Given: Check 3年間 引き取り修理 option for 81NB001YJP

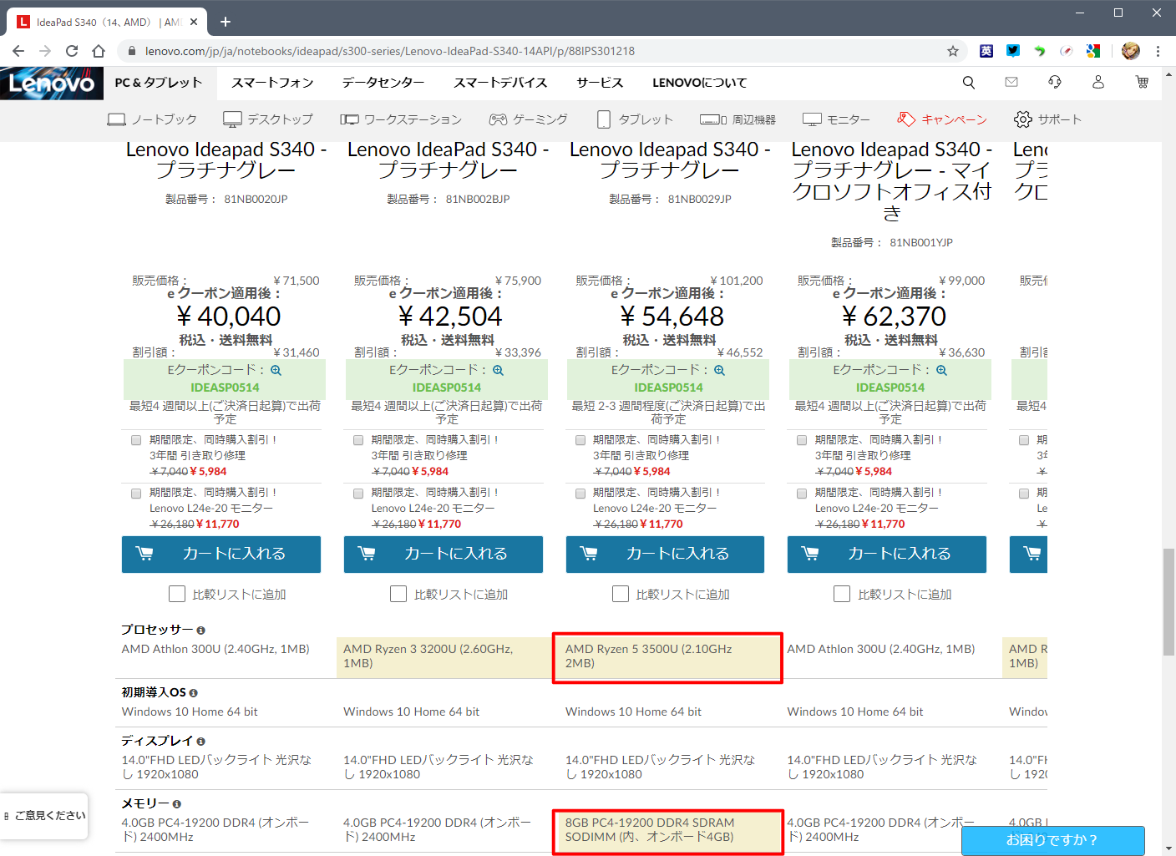Looking at the screenshot, I should (x=802, y=440).
